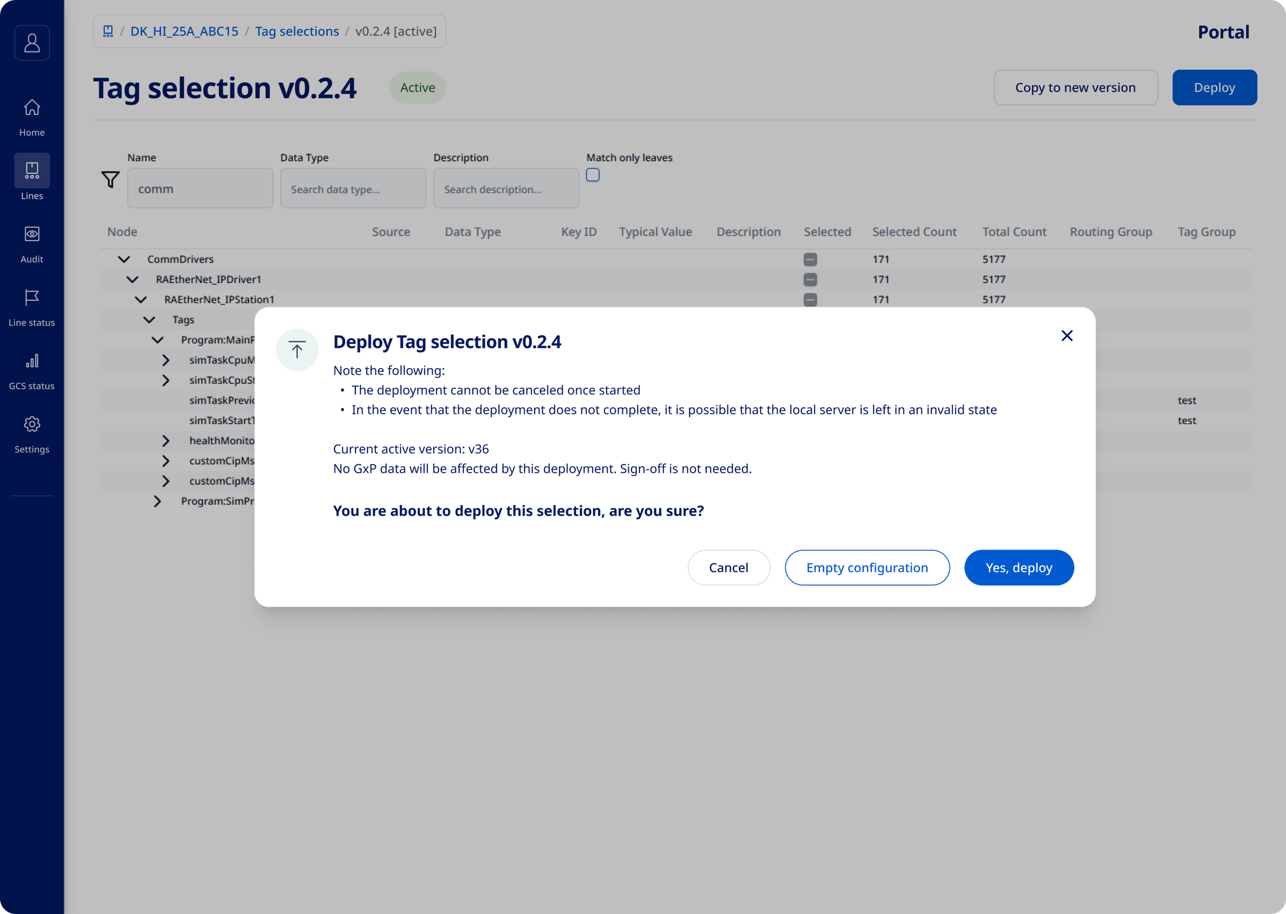Toggle CommDrivers selected checkbox
This screenshot has width=1286, height=914.
click(810, 260)
